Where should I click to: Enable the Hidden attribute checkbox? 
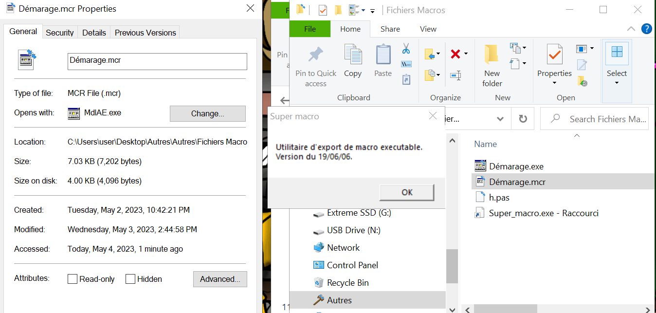130,279
